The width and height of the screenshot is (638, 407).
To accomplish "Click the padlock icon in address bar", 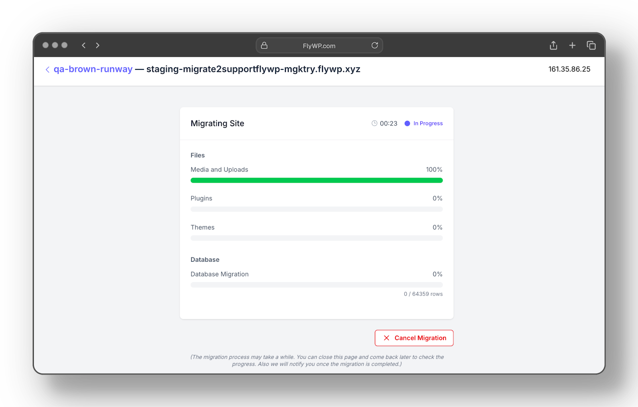I will pos(264,45).
